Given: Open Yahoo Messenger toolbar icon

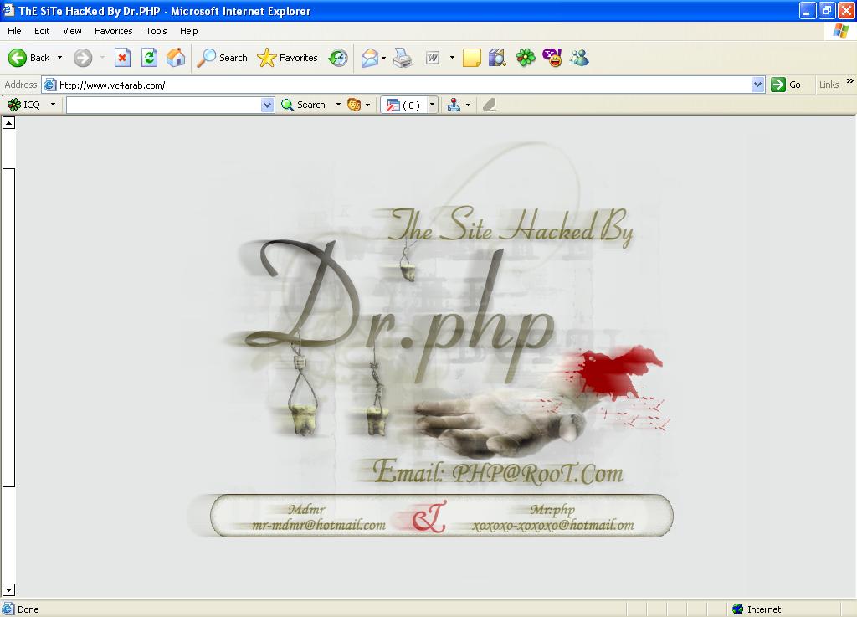Looking at the screenshot, I should [552, 58].
